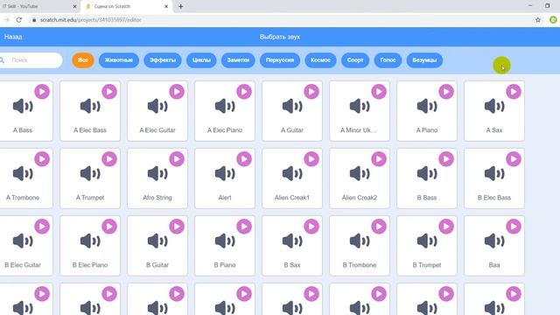Play preview of Baa sound
This screenshot has height=315, width=560.
[514, 227]
